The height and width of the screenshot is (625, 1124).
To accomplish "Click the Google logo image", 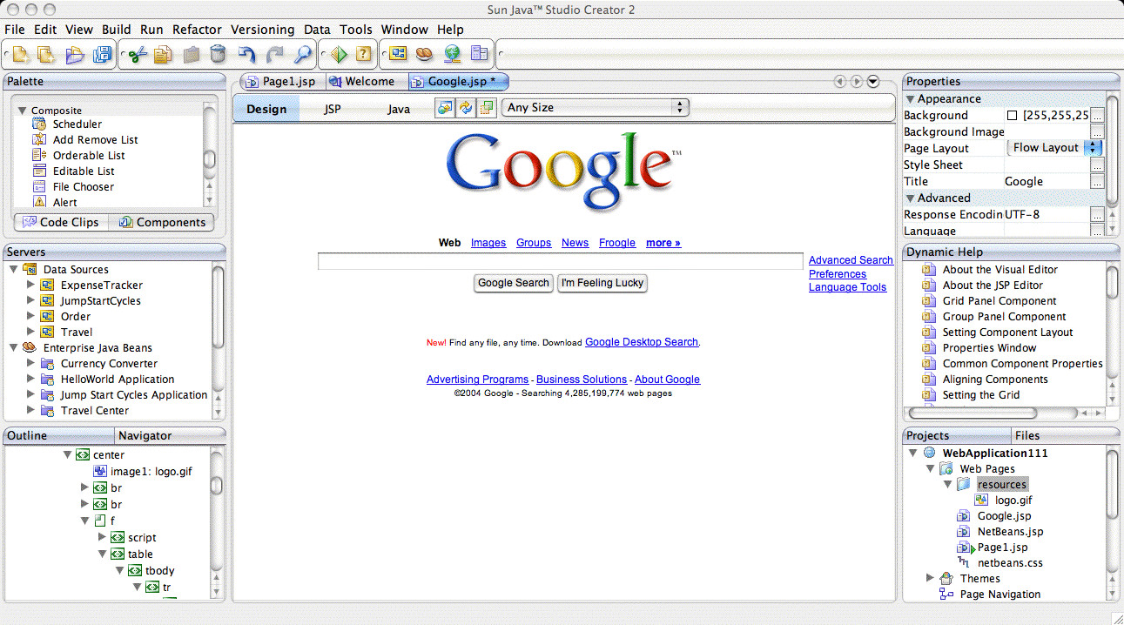I will [563, 172].
